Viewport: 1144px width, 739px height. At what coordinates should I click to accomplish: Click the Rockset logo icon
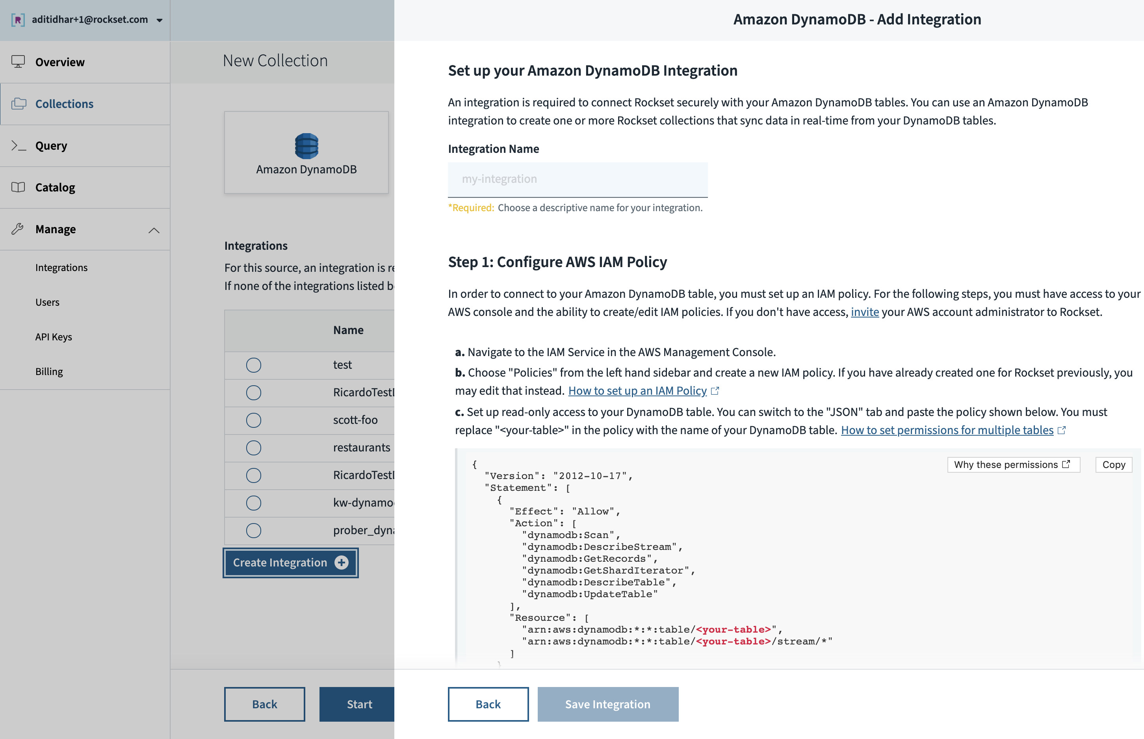click(x=18, y=20)
